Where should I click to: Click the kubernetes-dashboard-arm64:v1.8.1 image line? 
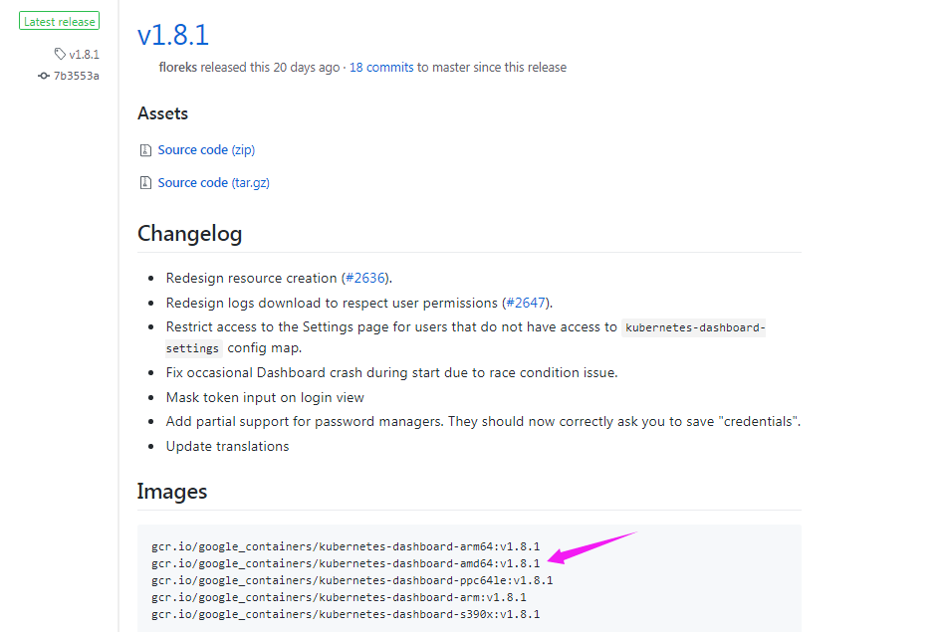pos(346,546)
